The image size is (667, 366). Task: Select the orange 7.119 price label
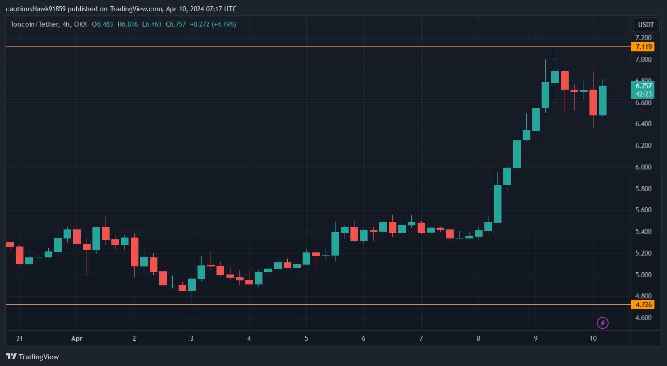(643, 47)
